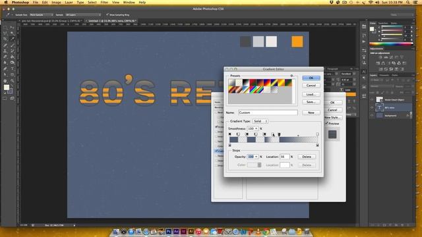Select the Magic Wand tool

pyautogui.click(x=12, y=34)
